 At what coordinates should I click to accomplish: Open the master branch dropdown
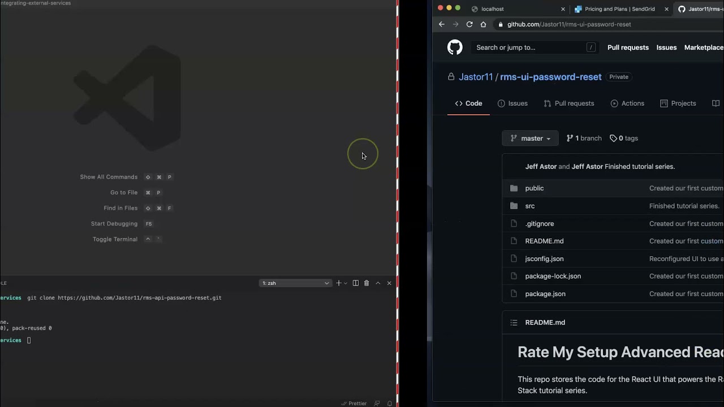(530, 138)
